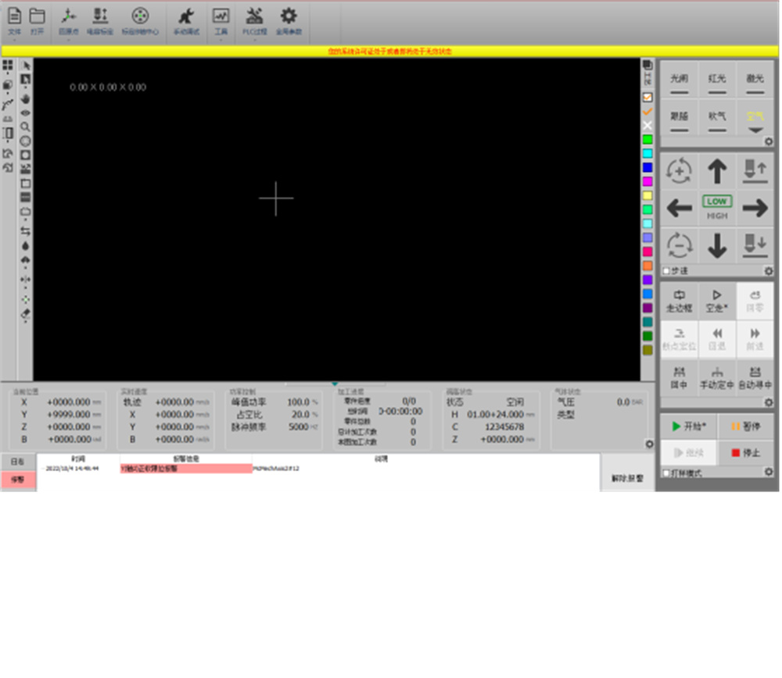The width and height of the screenshot is (782, 678).
Task: Click the 手动调试 manual debug wrench icon
Action: pos(185,21)
